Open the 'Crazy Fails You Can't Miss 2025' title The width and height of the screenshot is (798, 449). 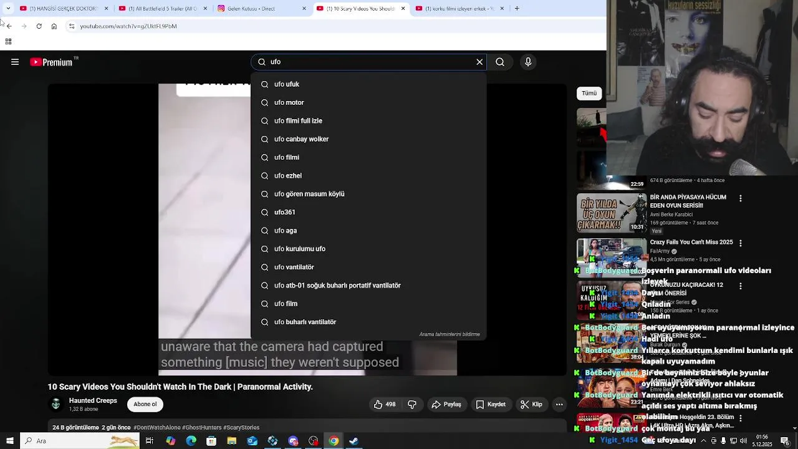point(691,242)
